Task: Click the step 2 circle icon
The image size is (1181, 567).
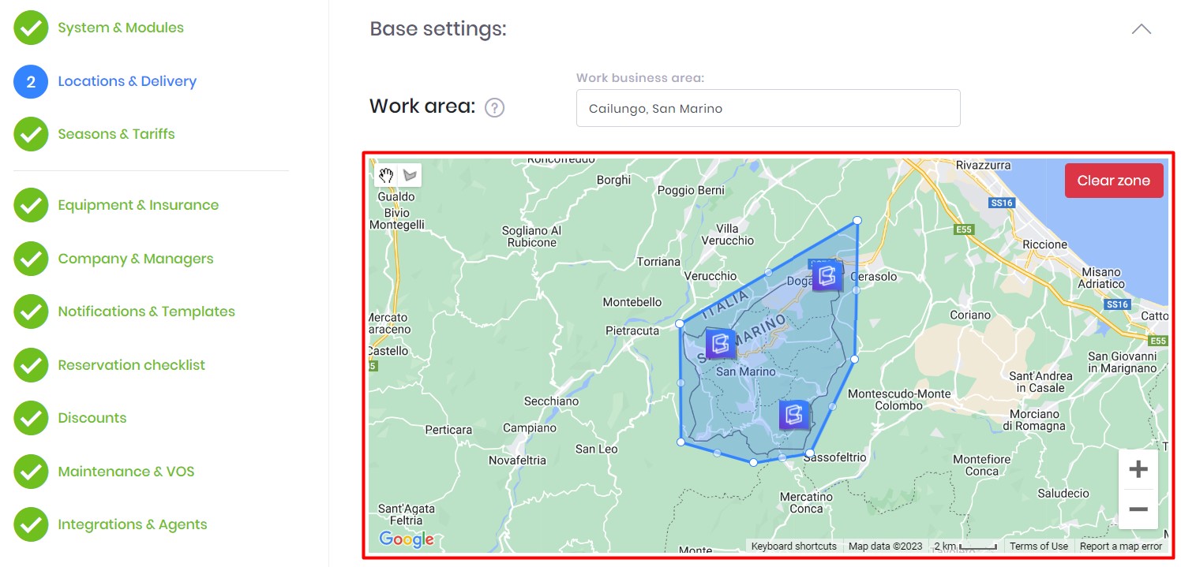Action: (x=31, y=81)
